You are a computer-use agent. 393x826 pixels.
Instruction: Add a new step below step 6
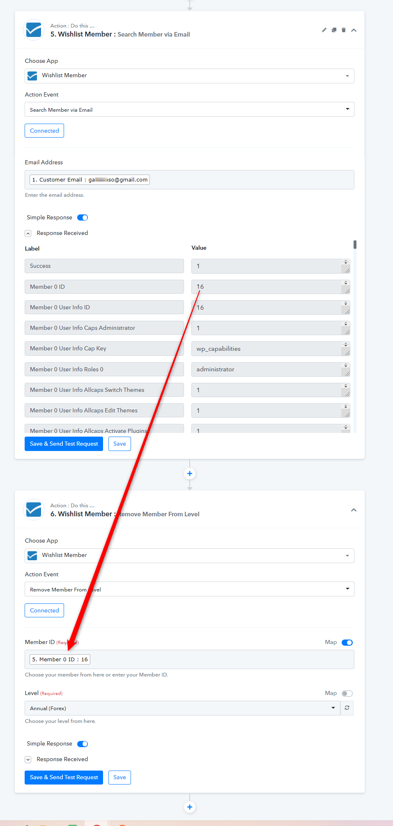tap(190, 807)
